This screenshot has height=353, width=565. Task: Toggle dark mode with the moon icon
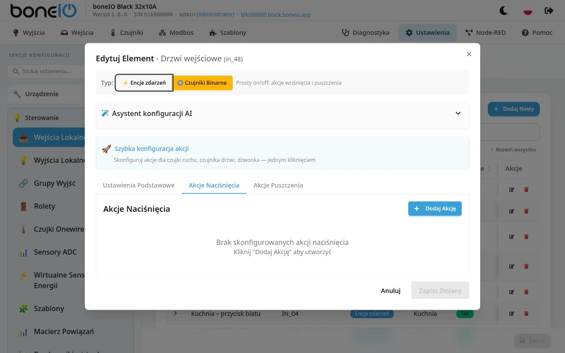[x=504, y=11]
